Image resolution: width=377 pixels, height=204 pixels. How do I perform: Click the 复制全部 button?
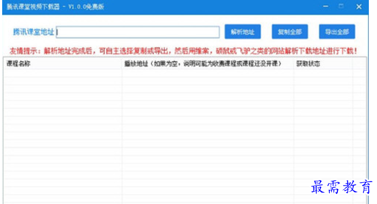(290, 31)
